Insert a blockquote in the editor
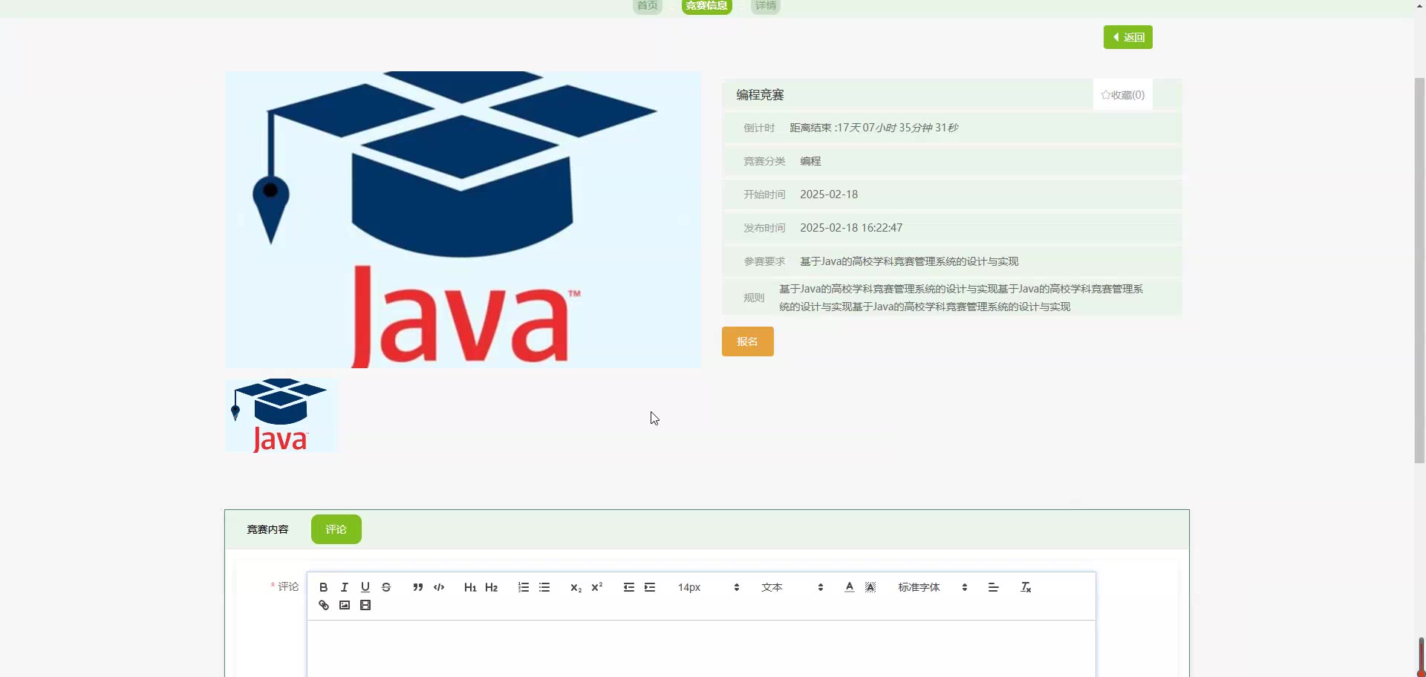The width and height of the screenshot is (1426, 677). tap(418, 587)
